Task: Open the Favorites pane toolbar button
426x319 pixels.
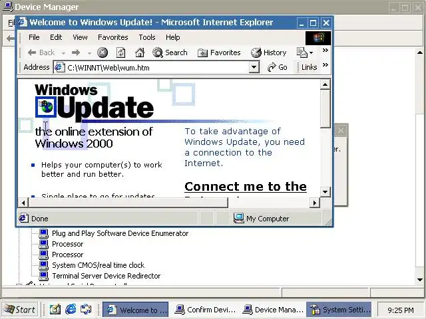Action: click(x=219, y=53)
